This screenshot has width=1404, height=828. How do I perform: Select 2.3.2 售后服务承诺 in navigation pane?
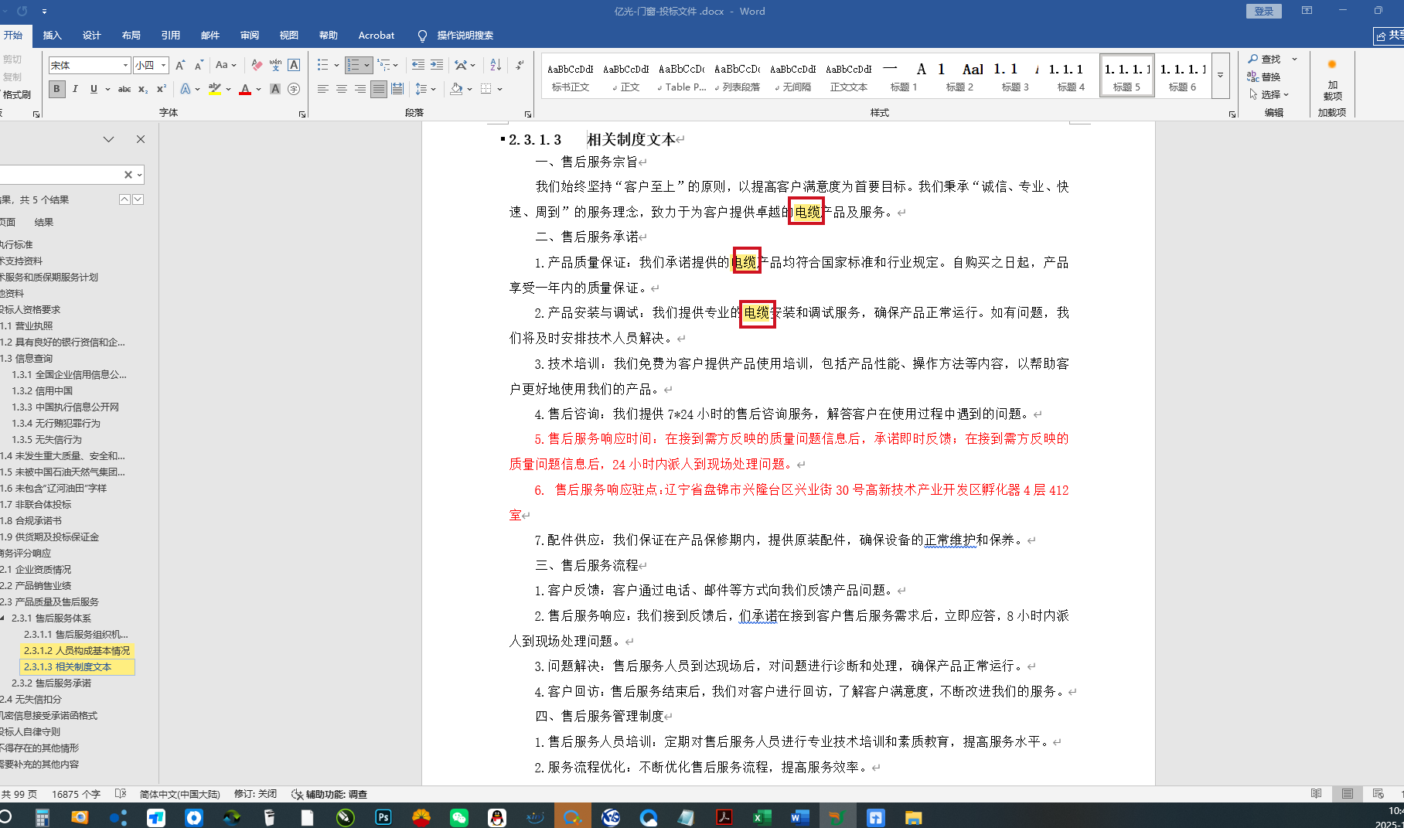(x=51, y=683)
